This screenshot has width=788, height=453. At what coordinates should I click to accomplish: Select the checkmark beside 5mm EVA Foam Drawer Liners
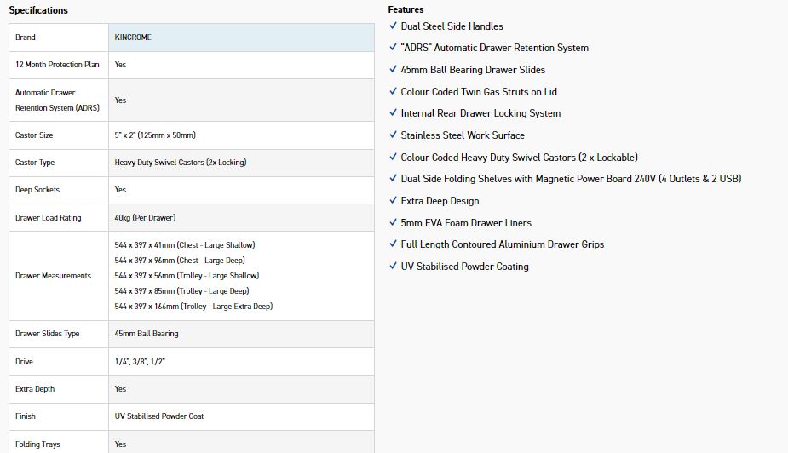tap(393, 223)
